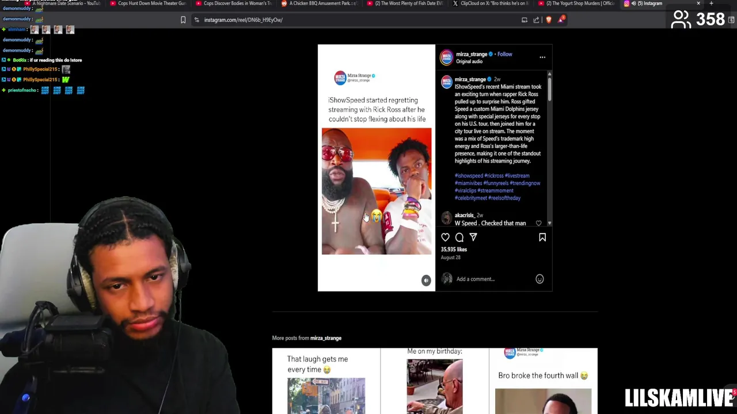Screen dimensions: 737x414
Task: Open the 'That laugh gets me every time' post
Action: coord(326,381)
